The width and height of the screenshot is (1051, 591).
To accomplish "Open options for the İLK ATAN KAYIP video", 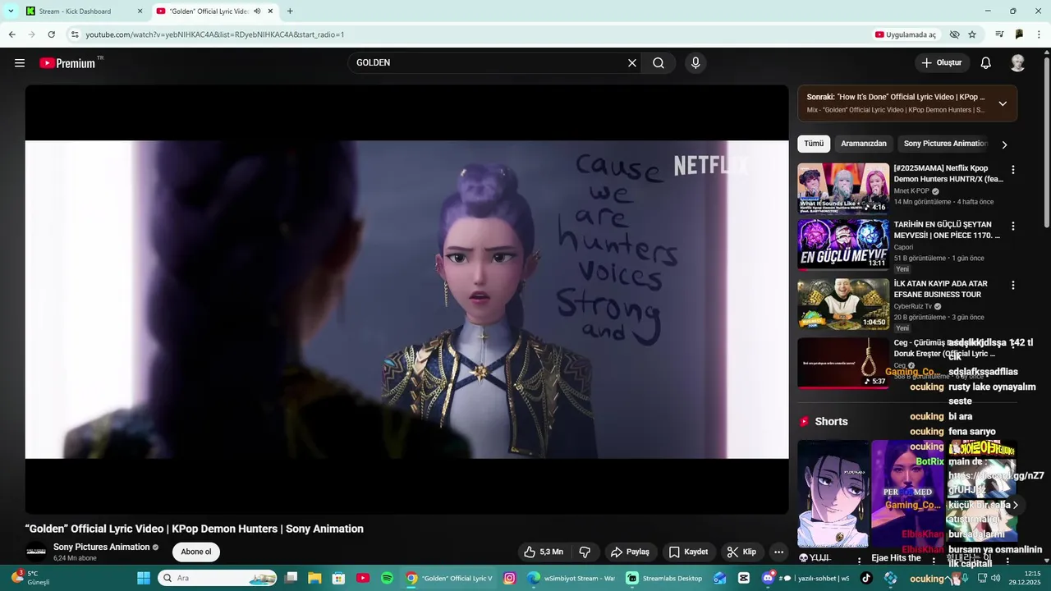I will [x=1012, y=285].
